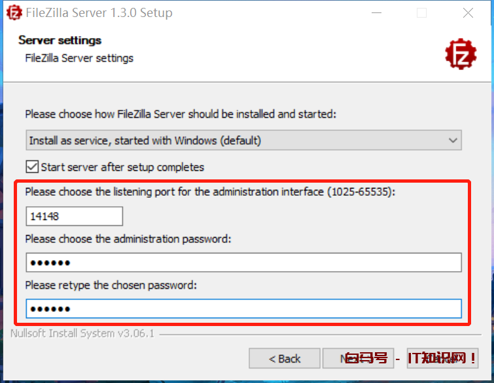Click the maximize window button
Viewport: 494px width, 383px height.
click(421, 12)
